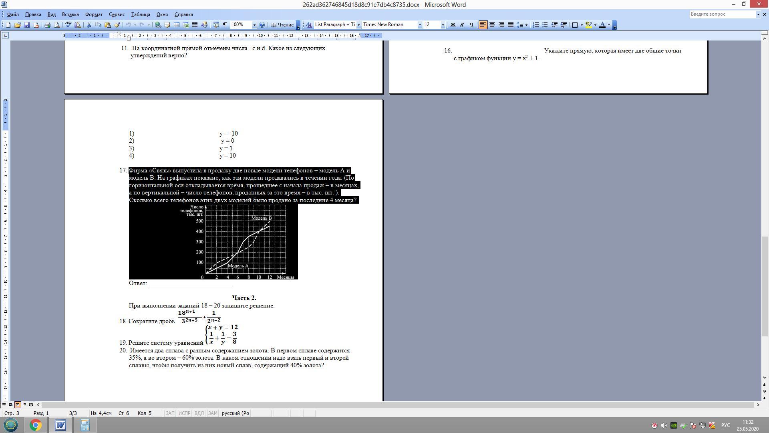Center align text button
Image resolution: width=769 pixels, height=433 pixels.
[492, 25]
